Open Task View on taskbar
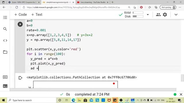The height and width of the screenshot is (103, 184). pyautogui.click(x=67, y=100)
